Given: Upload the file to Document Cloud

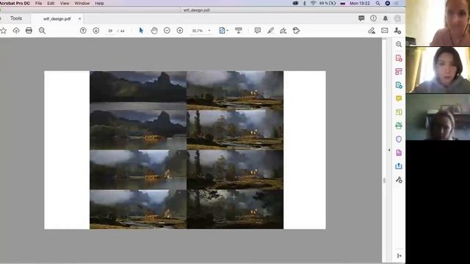Looking at the screenshot, I should pyautogui.click(x=16, y=31).
